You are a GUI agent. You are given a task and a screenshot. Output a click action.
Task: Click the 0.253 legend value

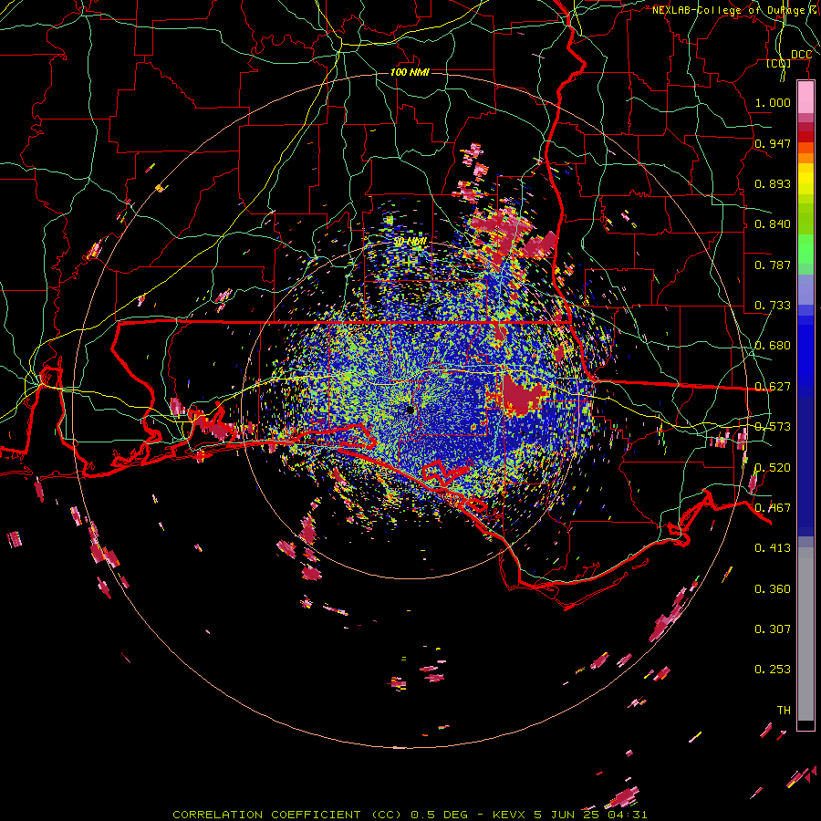click(x=773, y=670)
